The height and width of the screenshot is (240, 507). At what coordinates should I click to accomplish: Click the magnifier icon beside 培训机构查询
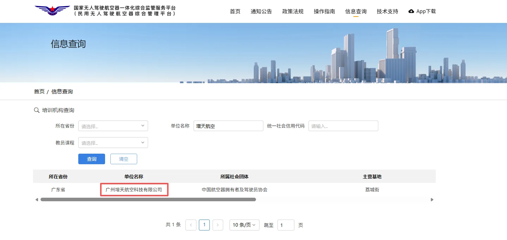pyautogui.click(x=37, y=110)
